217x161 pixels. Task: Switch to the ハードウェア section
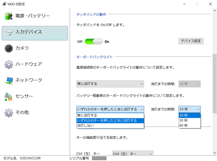[x=35, y=64]
